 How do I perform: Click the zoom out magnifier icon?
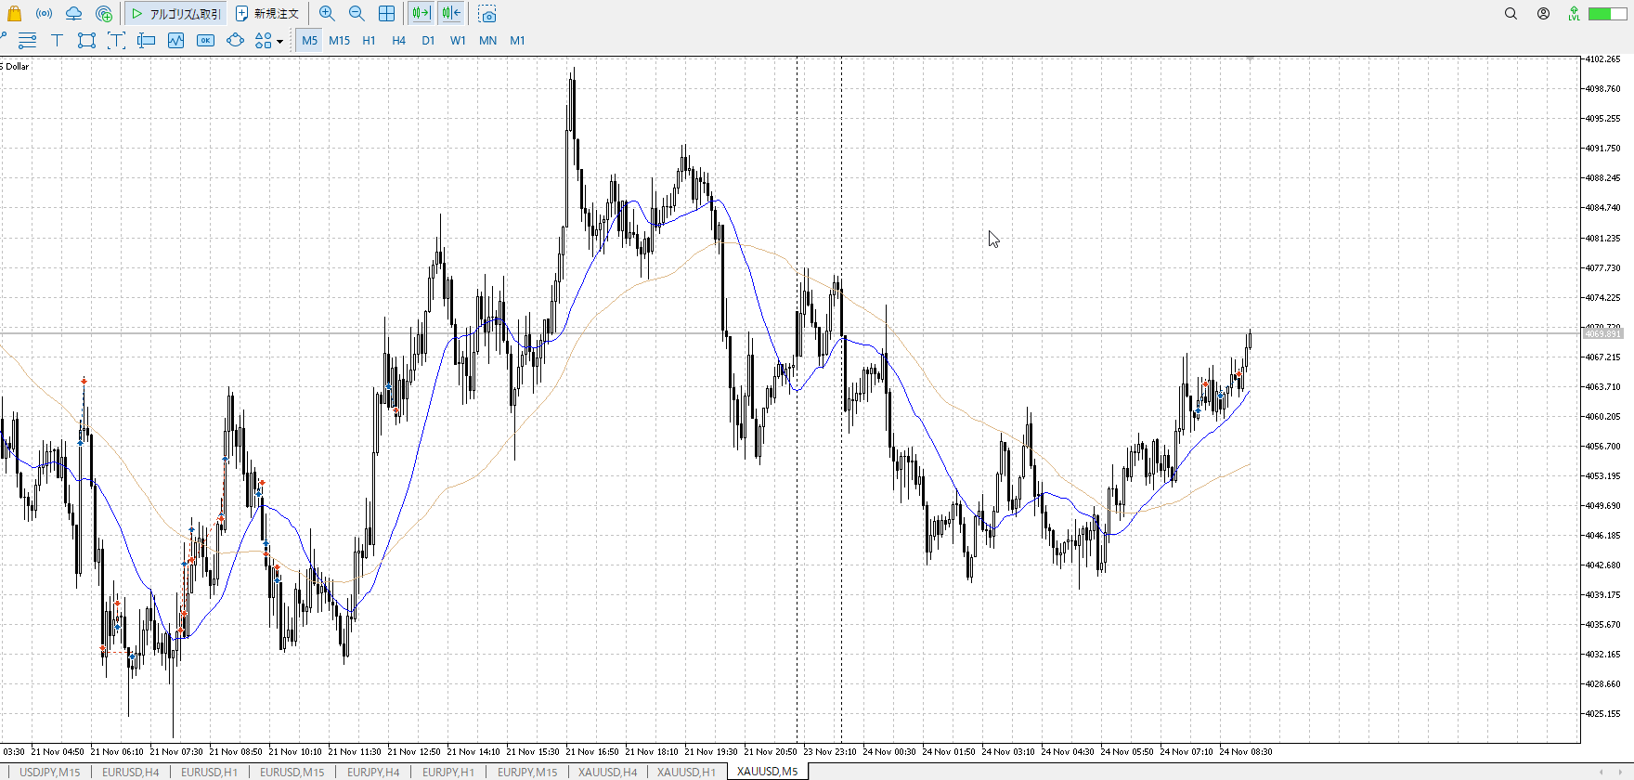pos(357,14)
